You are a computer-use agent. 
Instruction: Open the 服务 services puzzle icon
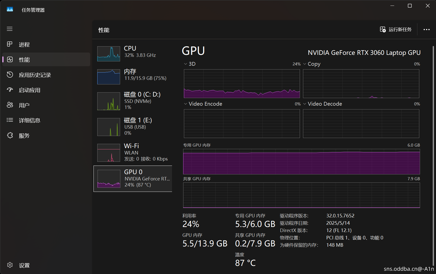pos(10,135)
